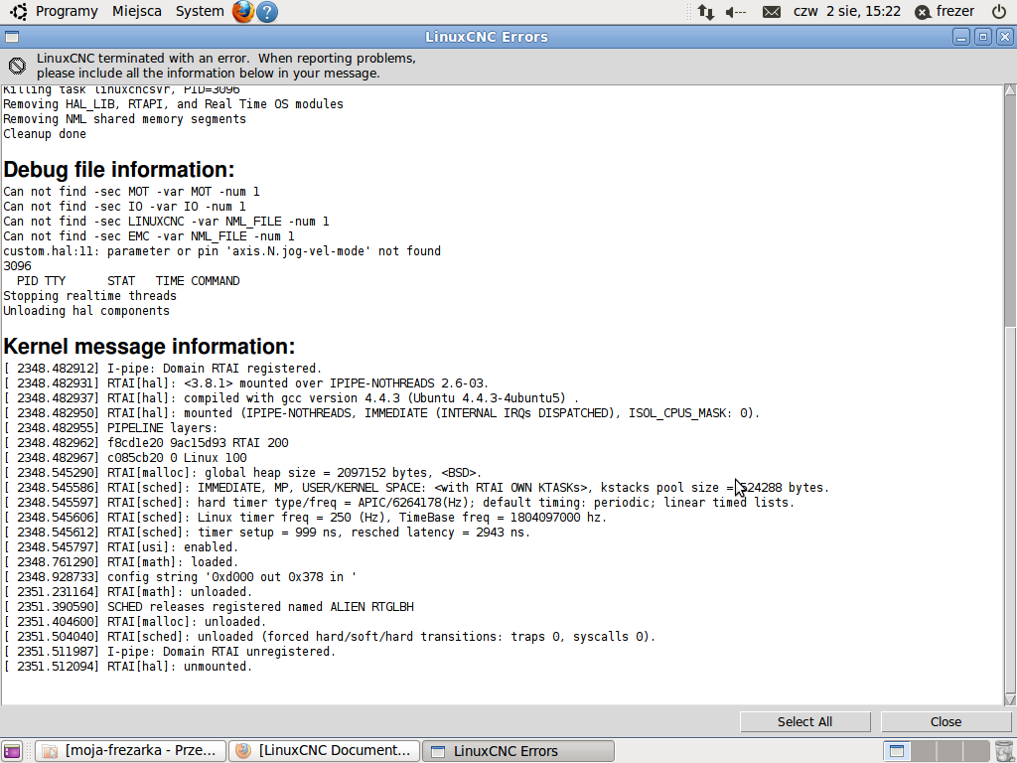The height and width of the screenshot is (763, 1017).
Task: Switch to LinuxCNC Document Firefox taskbar window
Action: [325, 751]
